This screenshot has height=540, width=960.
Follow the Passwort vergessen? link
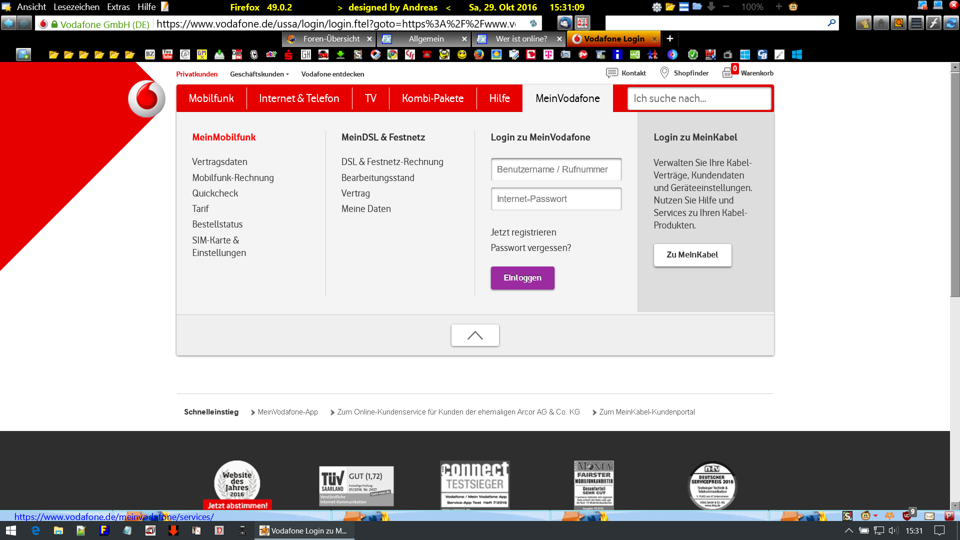pyautogui.click(x=530, y=248)
